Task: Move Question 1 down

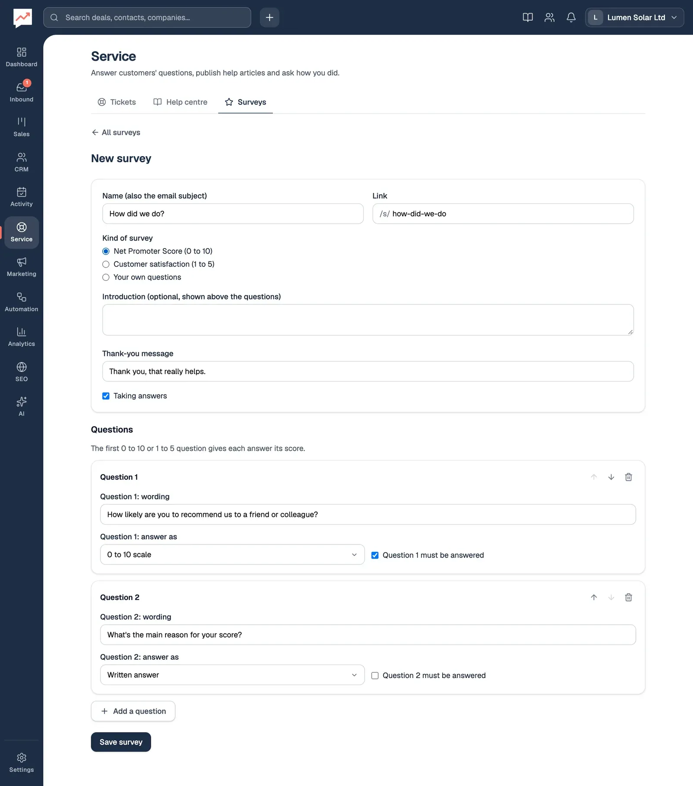Action: (611, 477)
